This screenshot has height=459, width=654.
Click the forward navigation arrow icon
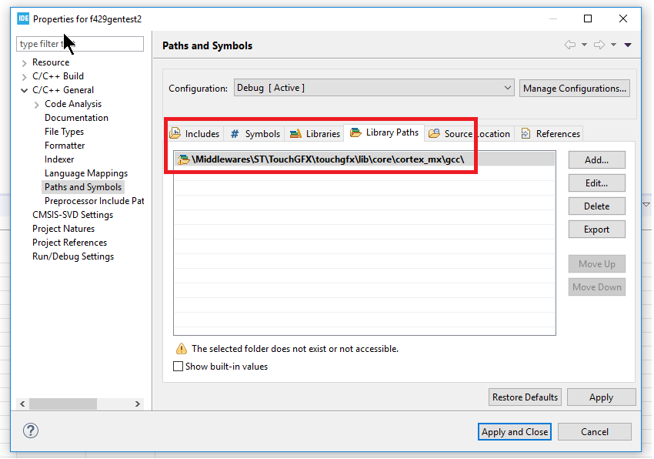[x=599, y=45]
